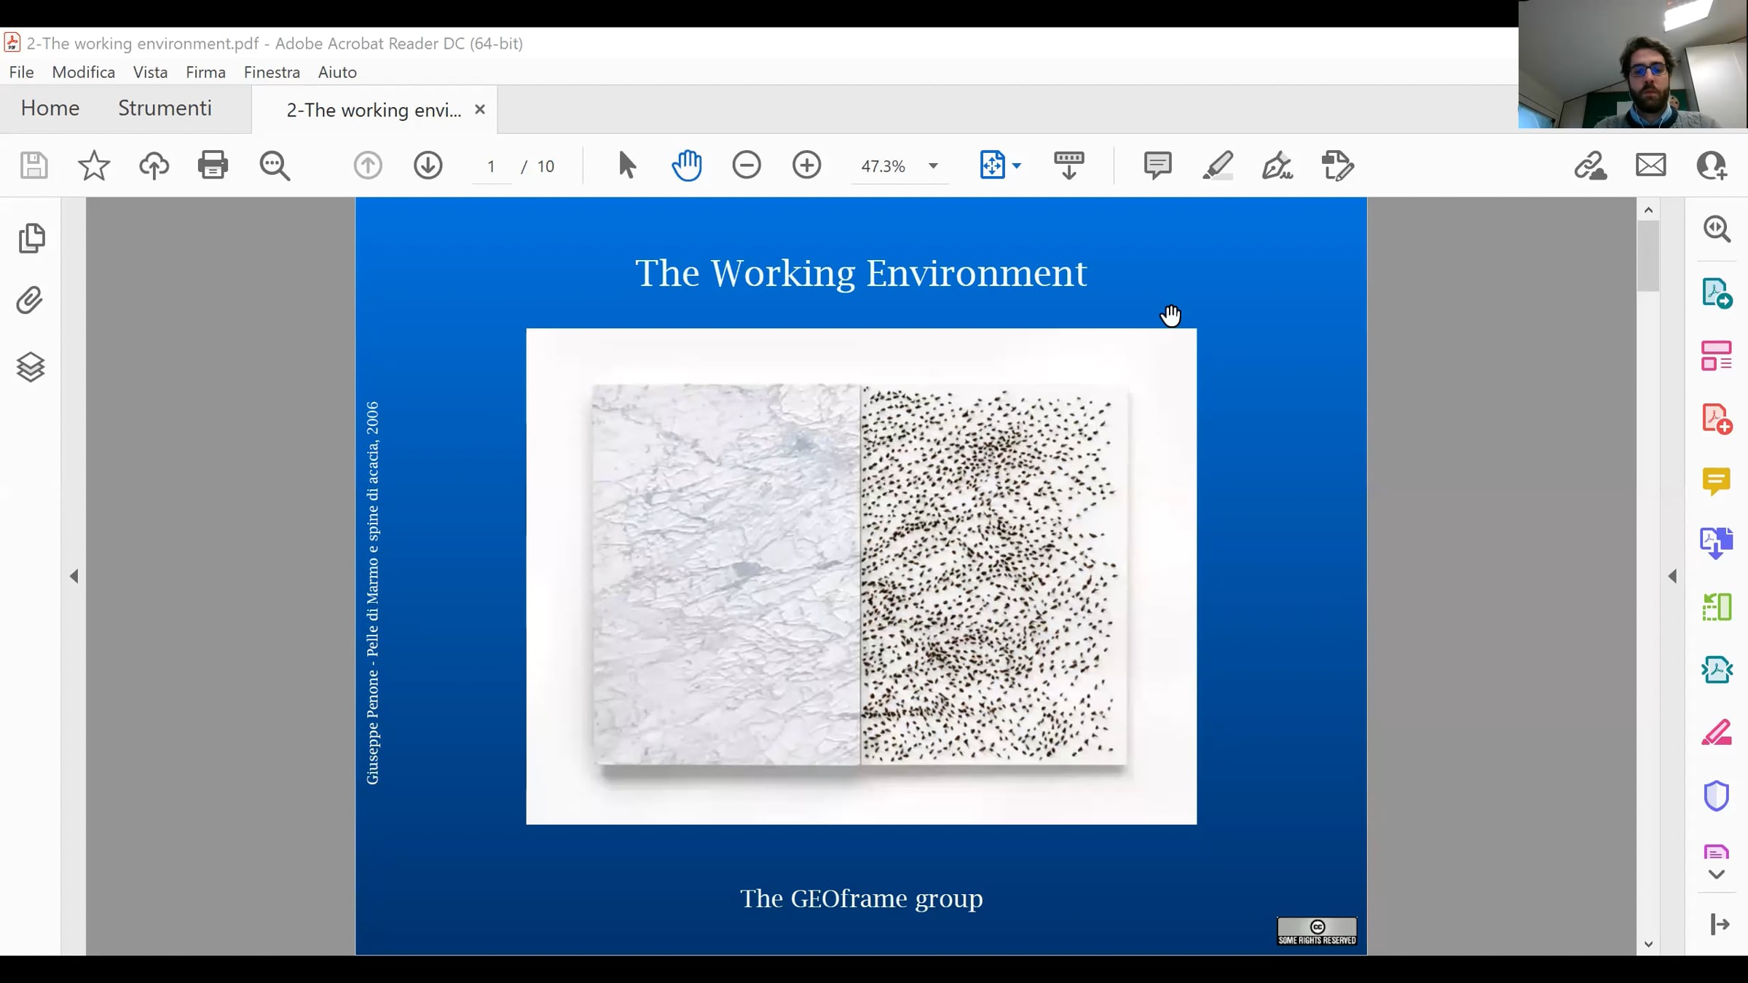
Task: Click the scrollbar up arrow
Action: [x=1648, y=210]
